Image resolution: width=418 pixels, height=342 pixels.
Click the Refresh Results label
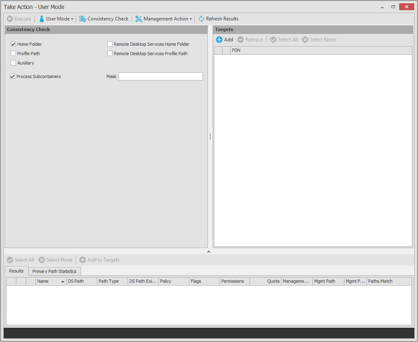222,19
